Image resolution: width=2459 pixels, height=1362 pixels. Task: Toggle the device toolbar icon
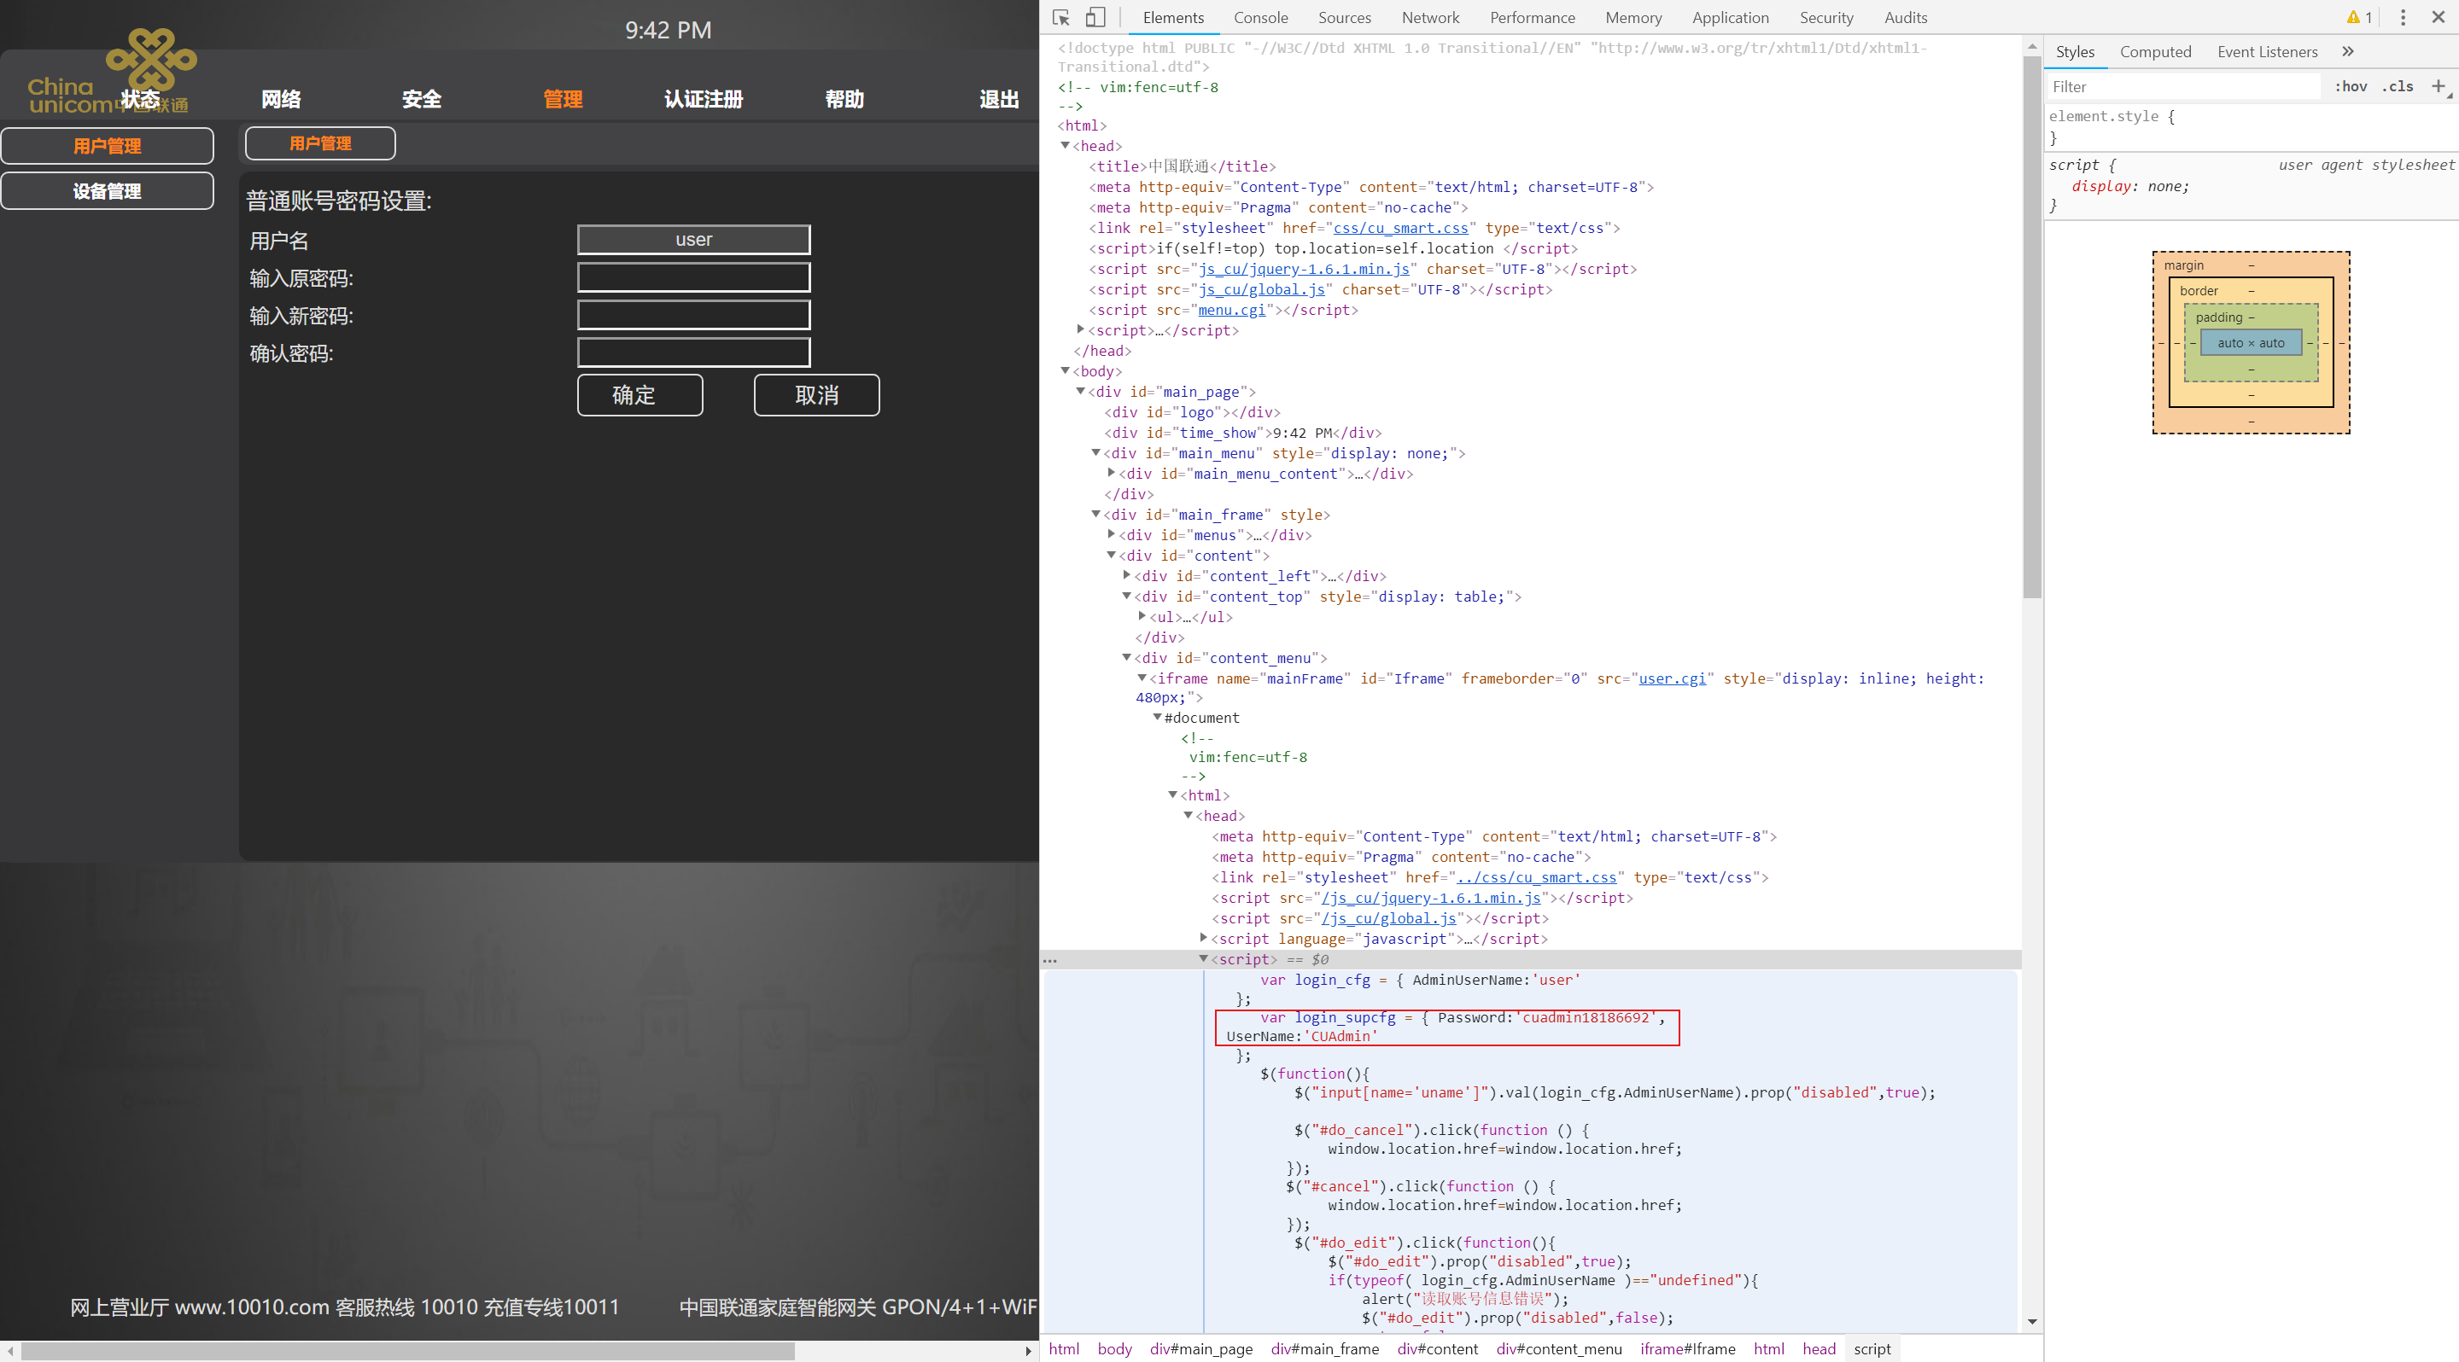(x=1095, y=17)
